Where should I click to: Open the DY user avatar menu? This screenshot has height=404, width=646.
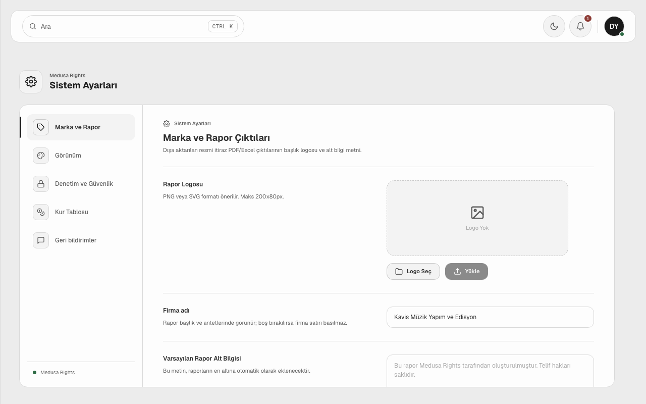pos(614,26)
